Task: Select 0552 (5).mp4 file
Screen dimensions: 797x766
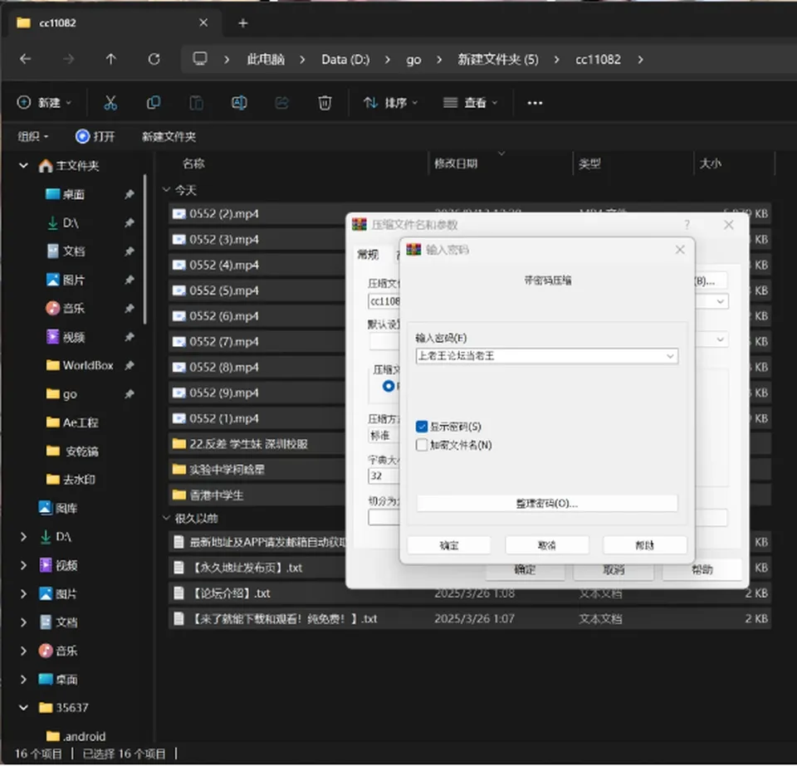Action: 223,290
